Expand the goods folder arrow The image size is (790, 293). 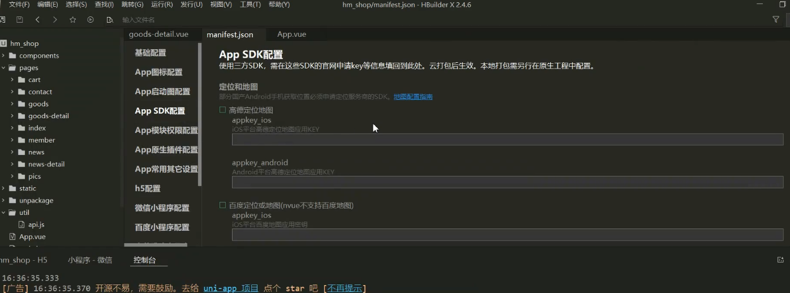(x=12, y=104)
